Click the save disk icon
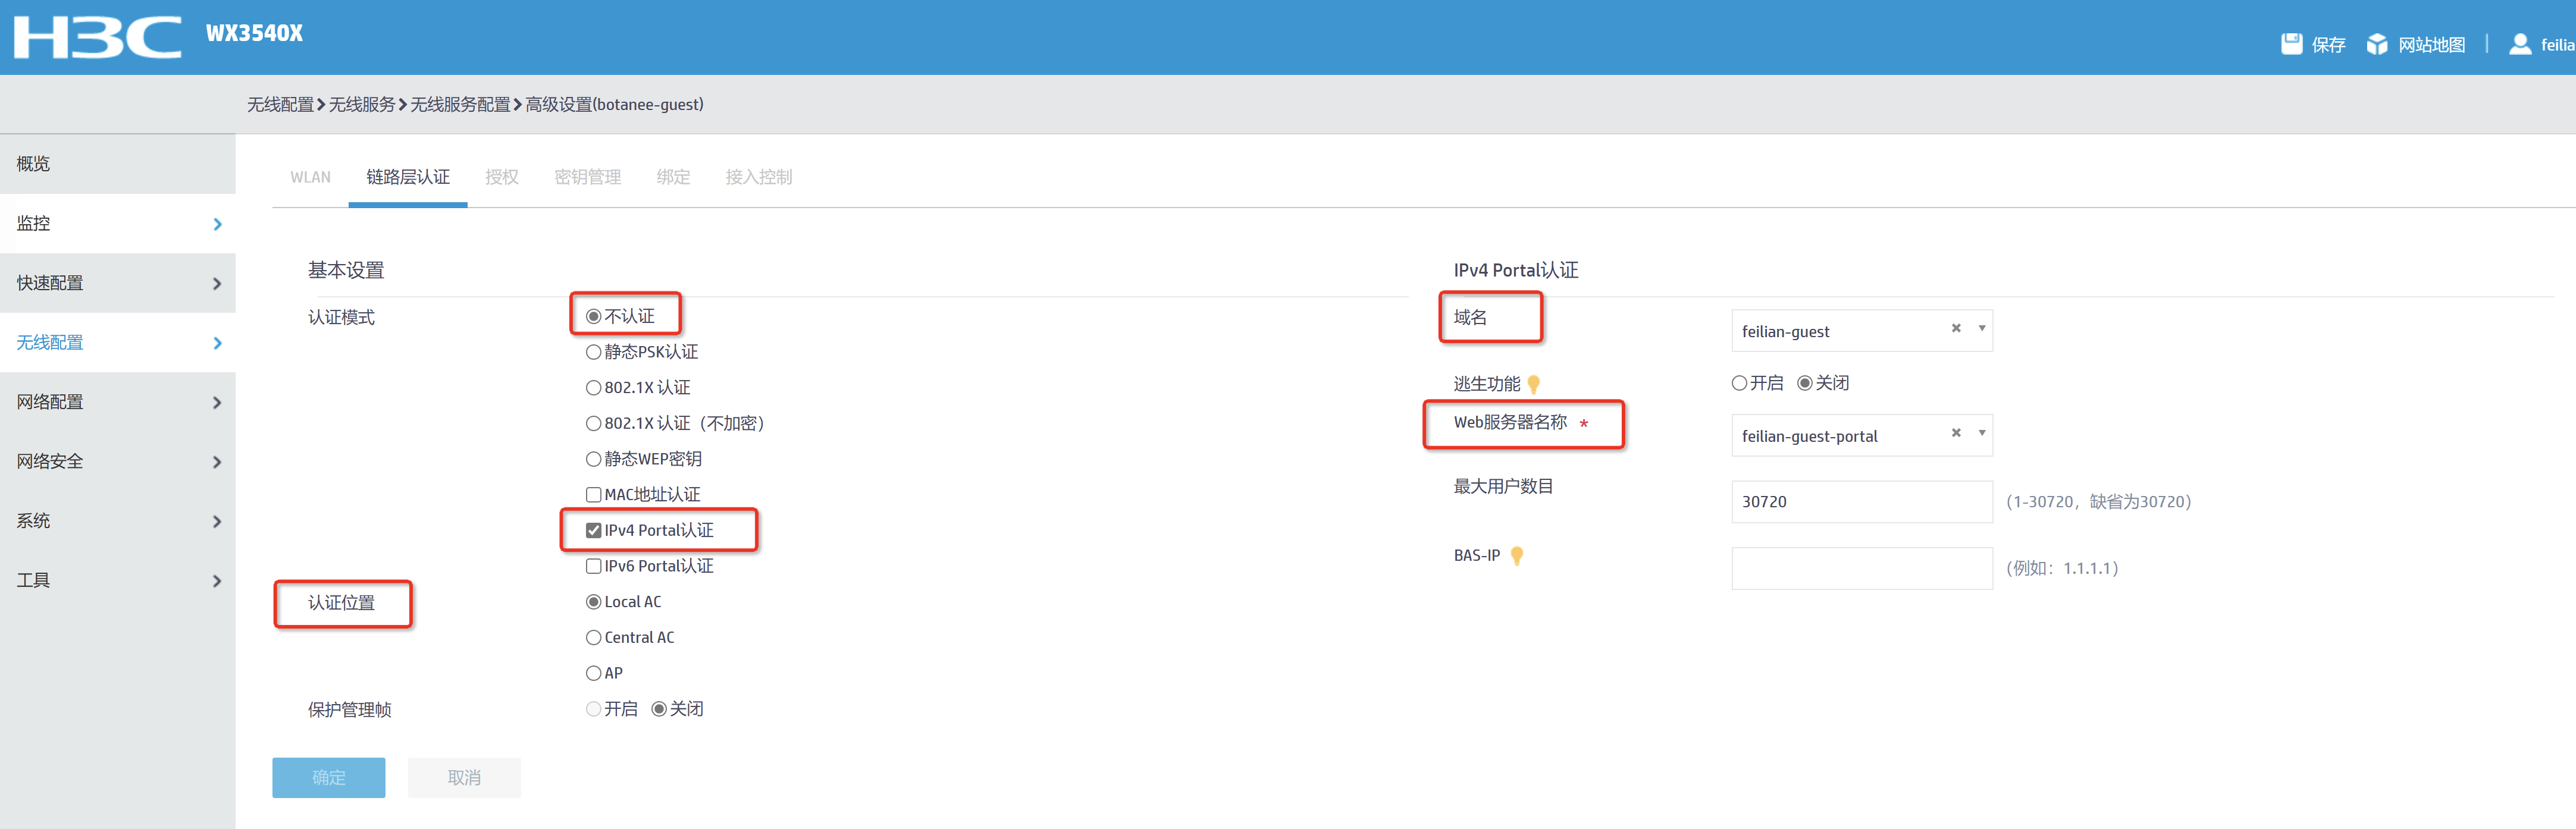This screenshot has width=2576, height=829. tap(2291, 44)
